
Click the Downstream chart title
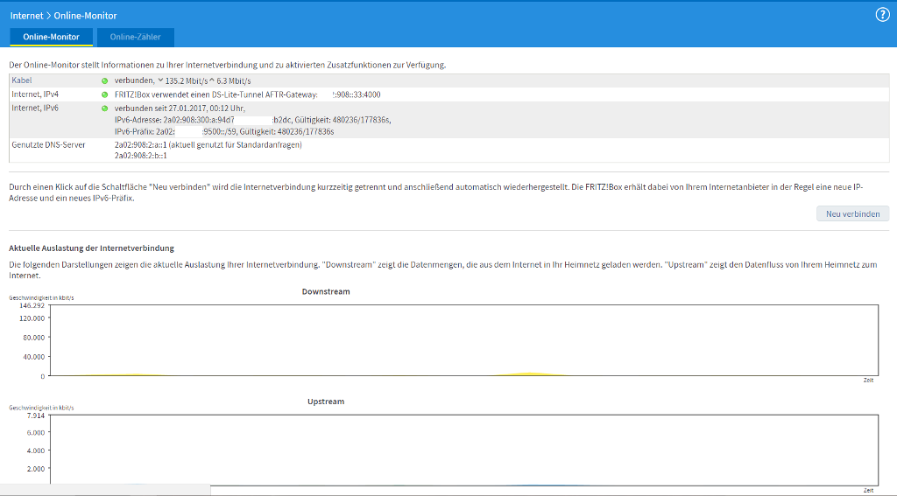pyautogui.click(x=326, y=291)
